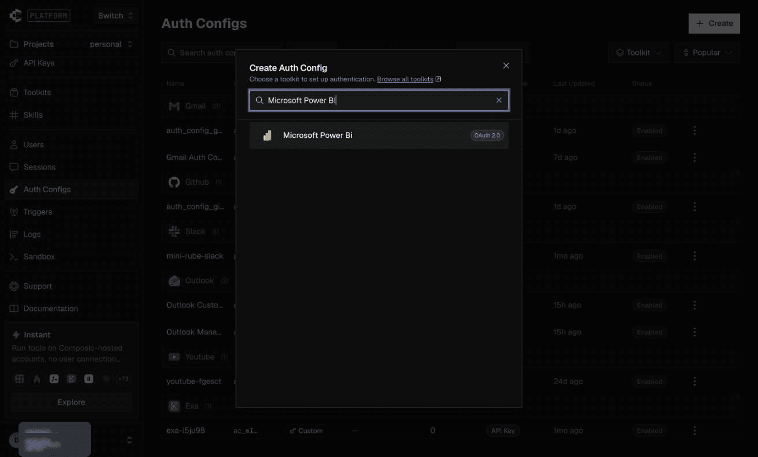Viewport: 758px width, 457px height.
Task: Open the Triggers page
Action: (x=38, y=212)
